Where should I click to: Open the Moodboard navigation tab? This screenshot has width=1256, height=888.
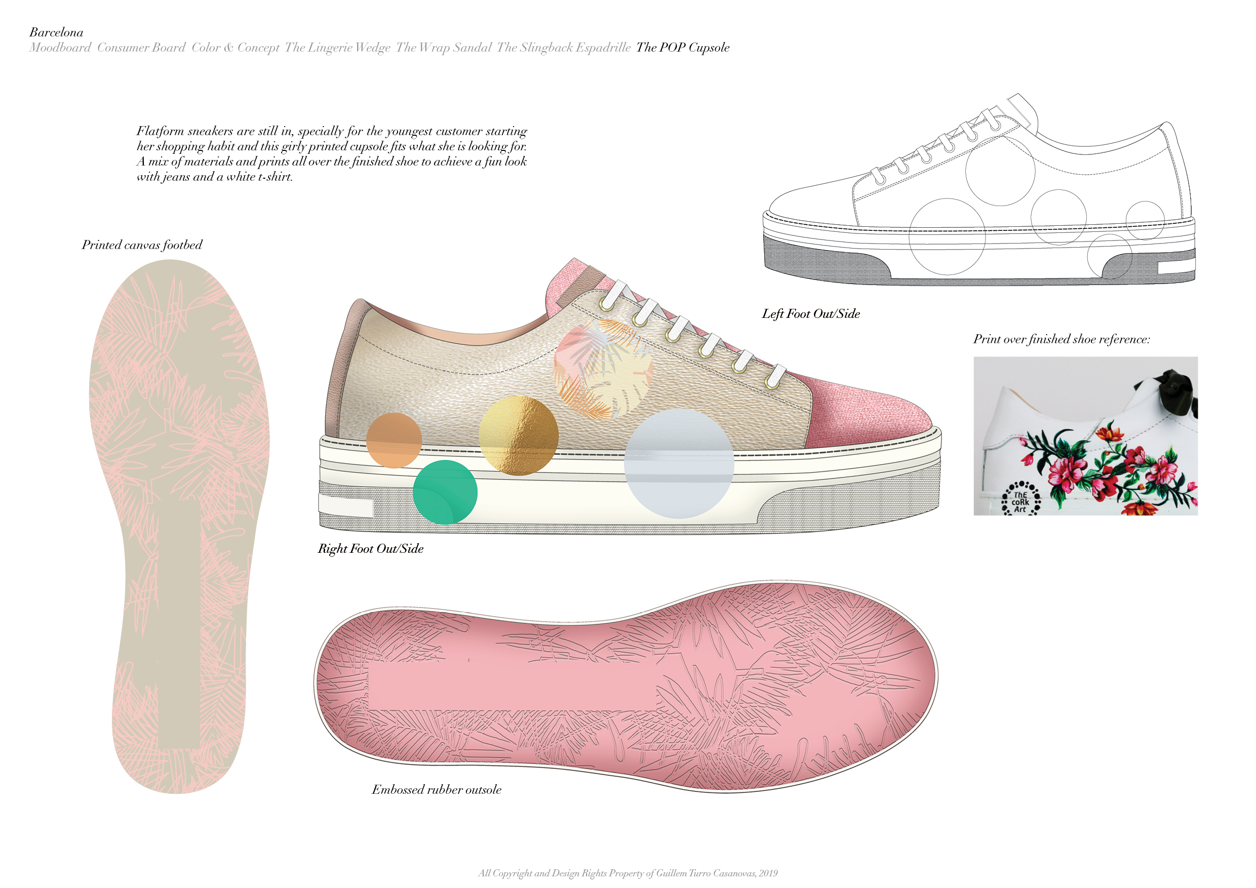tap(60, 48)
